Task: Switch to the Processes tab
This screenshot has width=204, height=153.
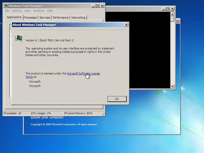Action: click(x=30, y=18)
